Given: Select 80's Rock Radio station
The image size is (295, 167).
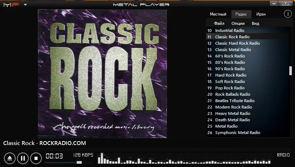Looking at the screenshot, I should (x=247, y=62).
